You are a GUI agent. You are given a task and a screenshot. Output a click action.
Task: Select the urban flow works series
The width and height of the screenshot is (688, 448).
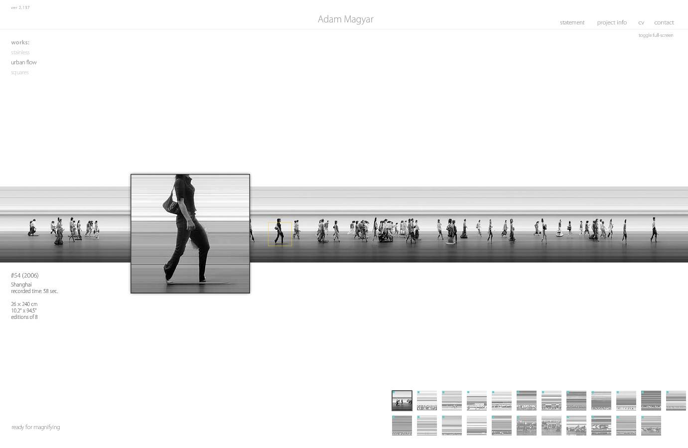24,62
